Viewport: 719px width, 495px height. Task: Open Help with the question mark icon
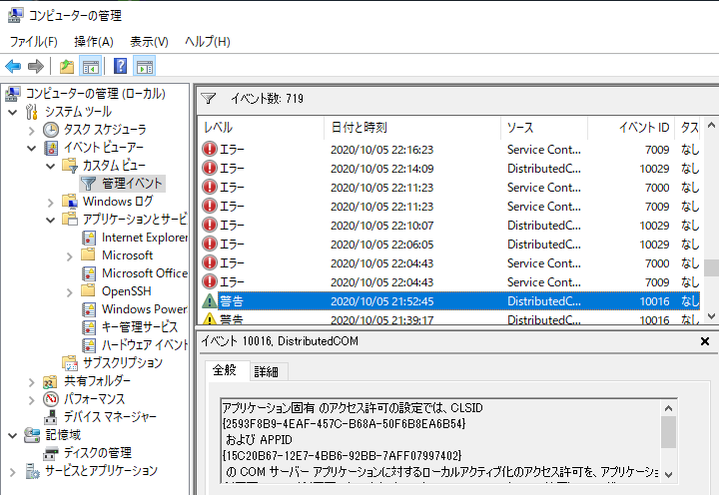120,67
